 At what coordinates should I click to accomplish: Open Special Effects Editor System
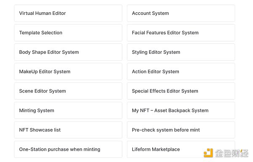(x=181, y=91)
